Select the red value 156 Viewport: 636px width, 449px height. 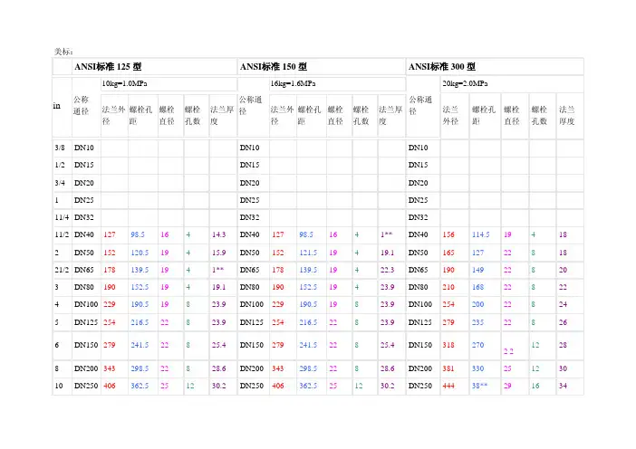coord(448,234)
